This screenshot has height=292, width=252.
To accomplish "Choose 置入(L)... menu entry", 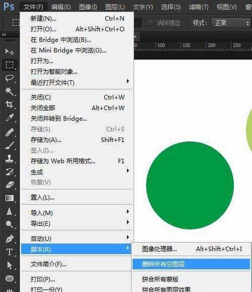I will 77,197.
